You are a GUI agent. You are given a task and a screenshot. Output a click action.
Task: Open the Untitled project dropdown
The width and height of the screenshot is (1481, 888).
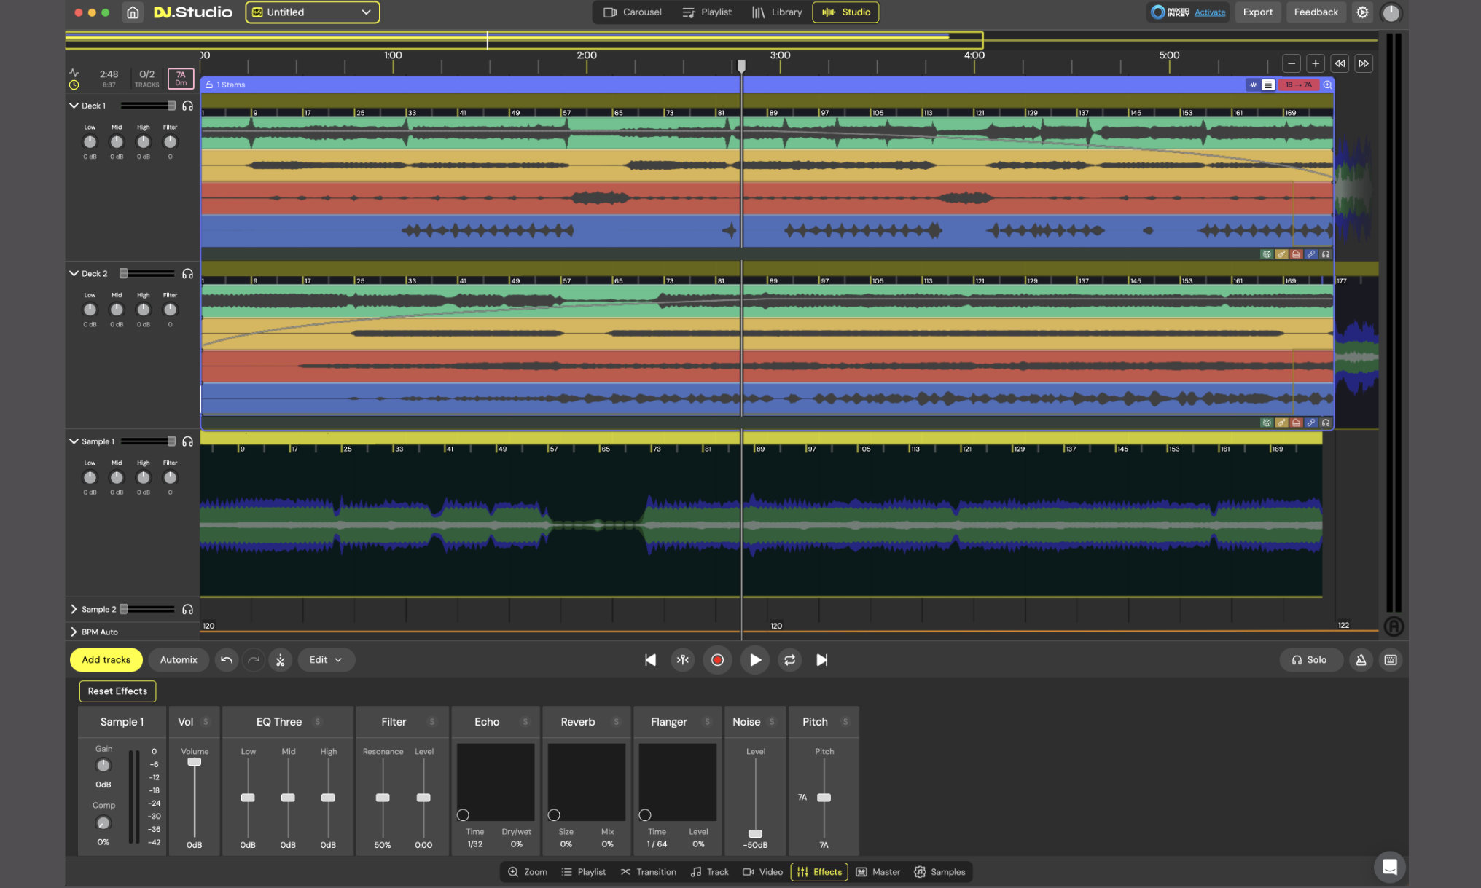[313, 12]
